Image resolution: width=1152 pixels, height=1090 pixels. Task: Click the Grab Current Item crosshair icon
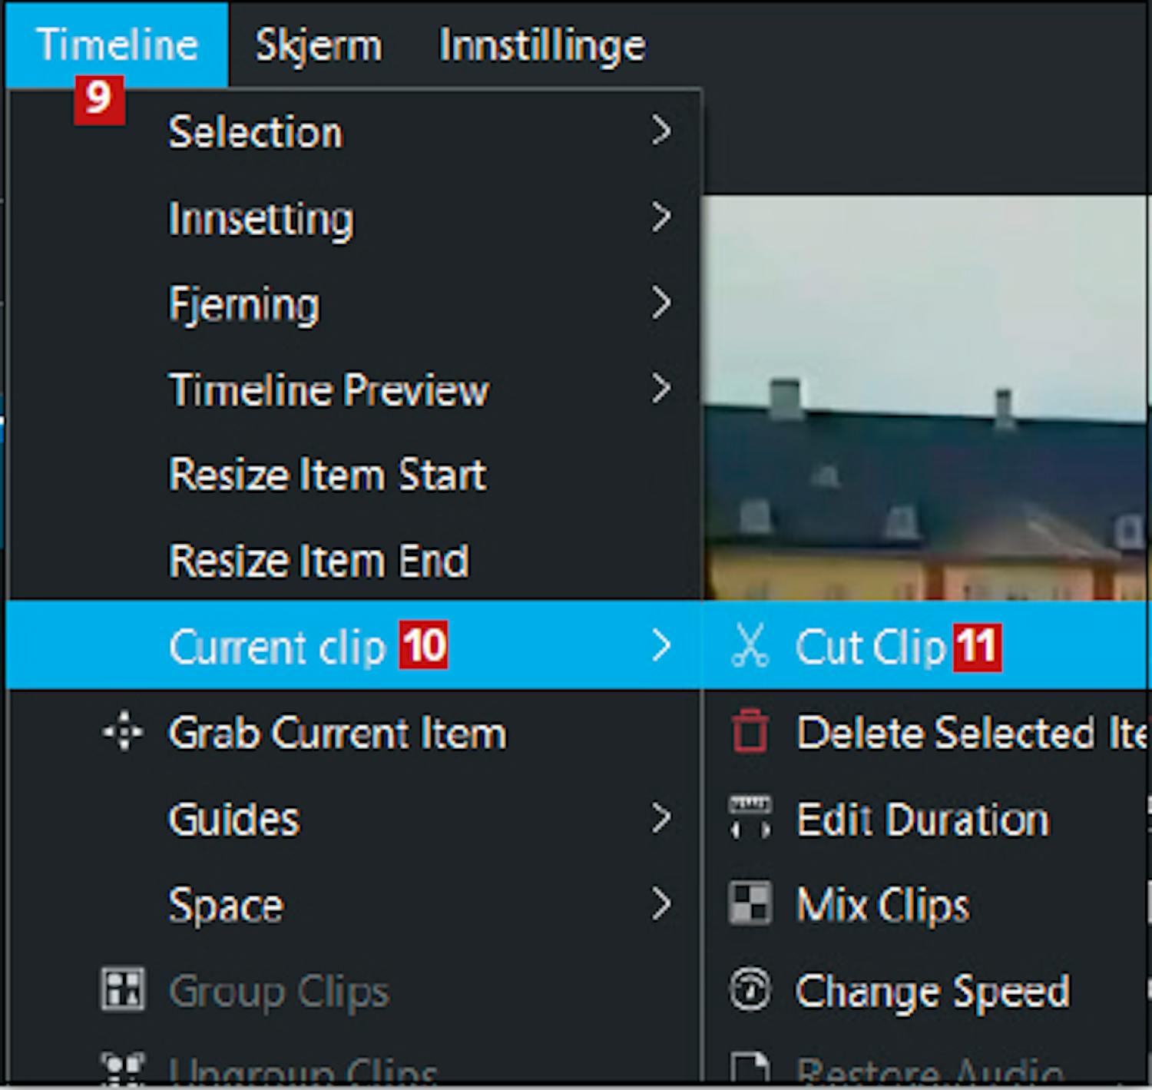coord(123,732)
